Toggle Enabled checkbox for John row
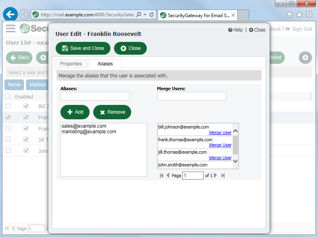The width and height of the screenshot is (318, 237). click(26, 150)
